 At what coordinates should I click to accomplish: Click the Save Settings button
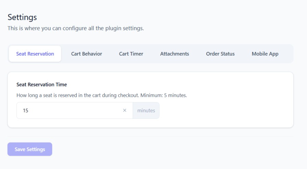[x=30, y=149]
